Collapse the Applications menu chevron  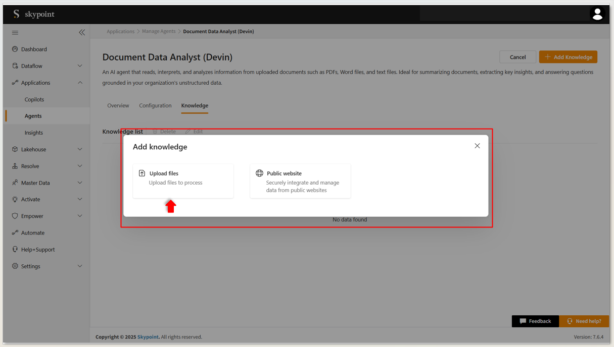pos(80,82)
